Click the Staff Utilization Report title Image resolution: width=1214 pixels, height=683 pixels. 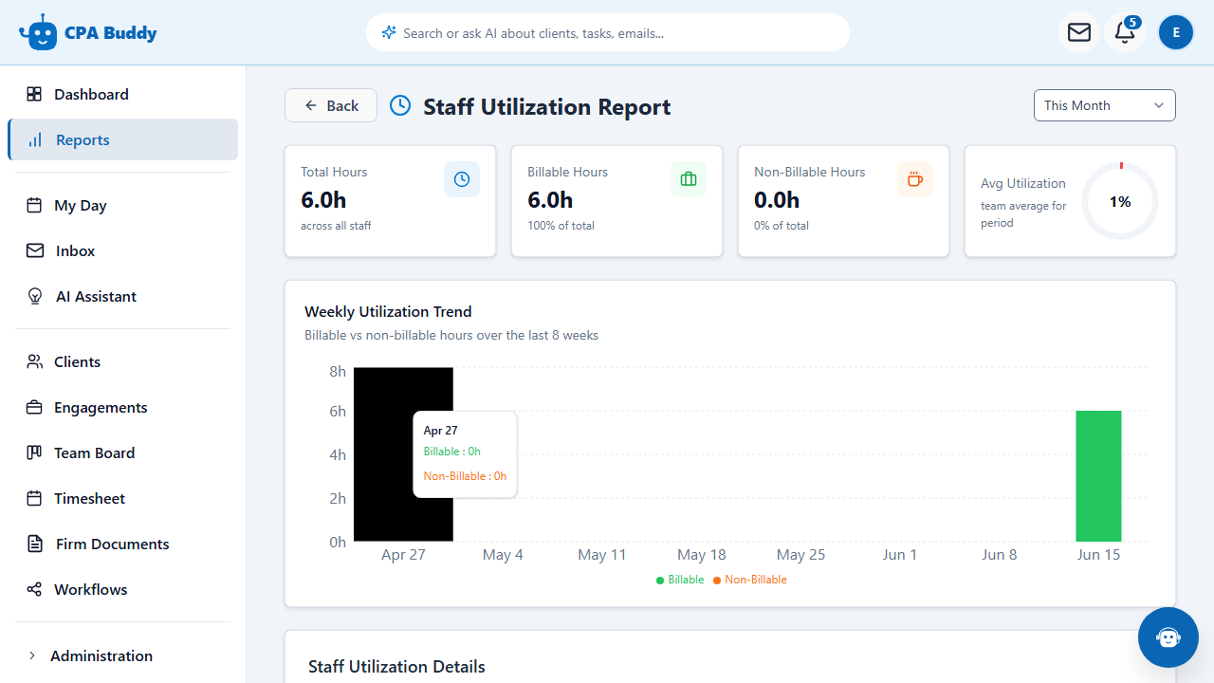547,106
